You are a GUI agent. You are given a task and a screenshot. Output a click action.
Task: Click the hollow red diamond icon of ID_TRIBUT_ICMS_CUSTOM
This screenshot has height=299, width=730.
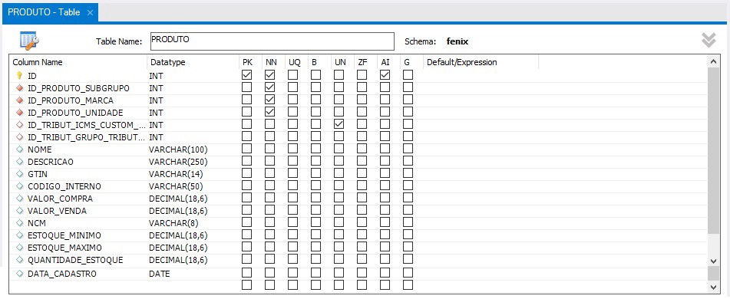19,125
